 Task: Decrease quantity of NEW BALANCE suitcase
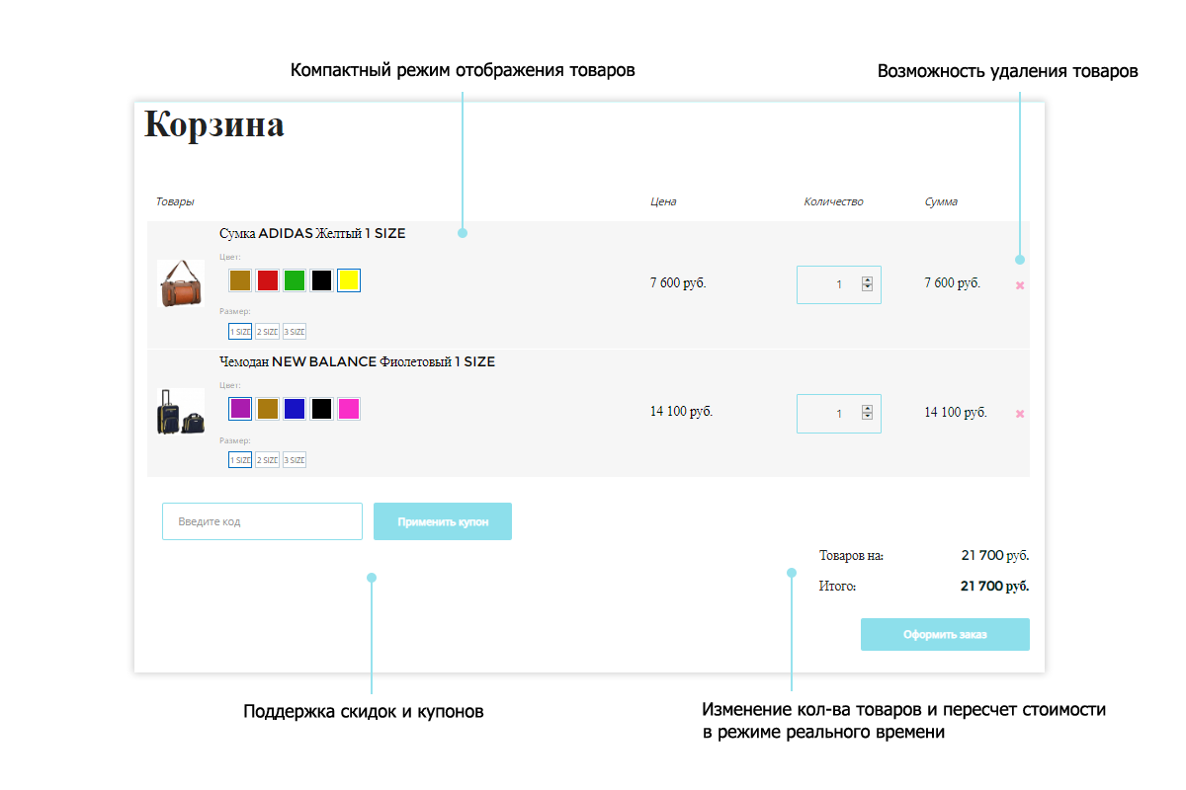click(x=868, y=417)
